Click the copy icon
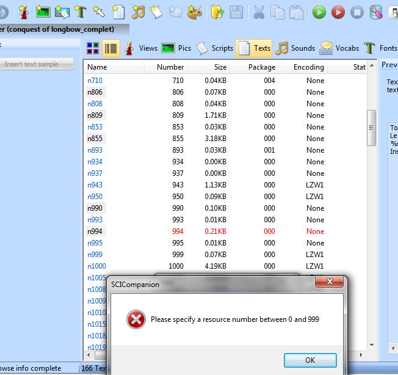Viewport: 398px width, 375px height. click(277, 12)
